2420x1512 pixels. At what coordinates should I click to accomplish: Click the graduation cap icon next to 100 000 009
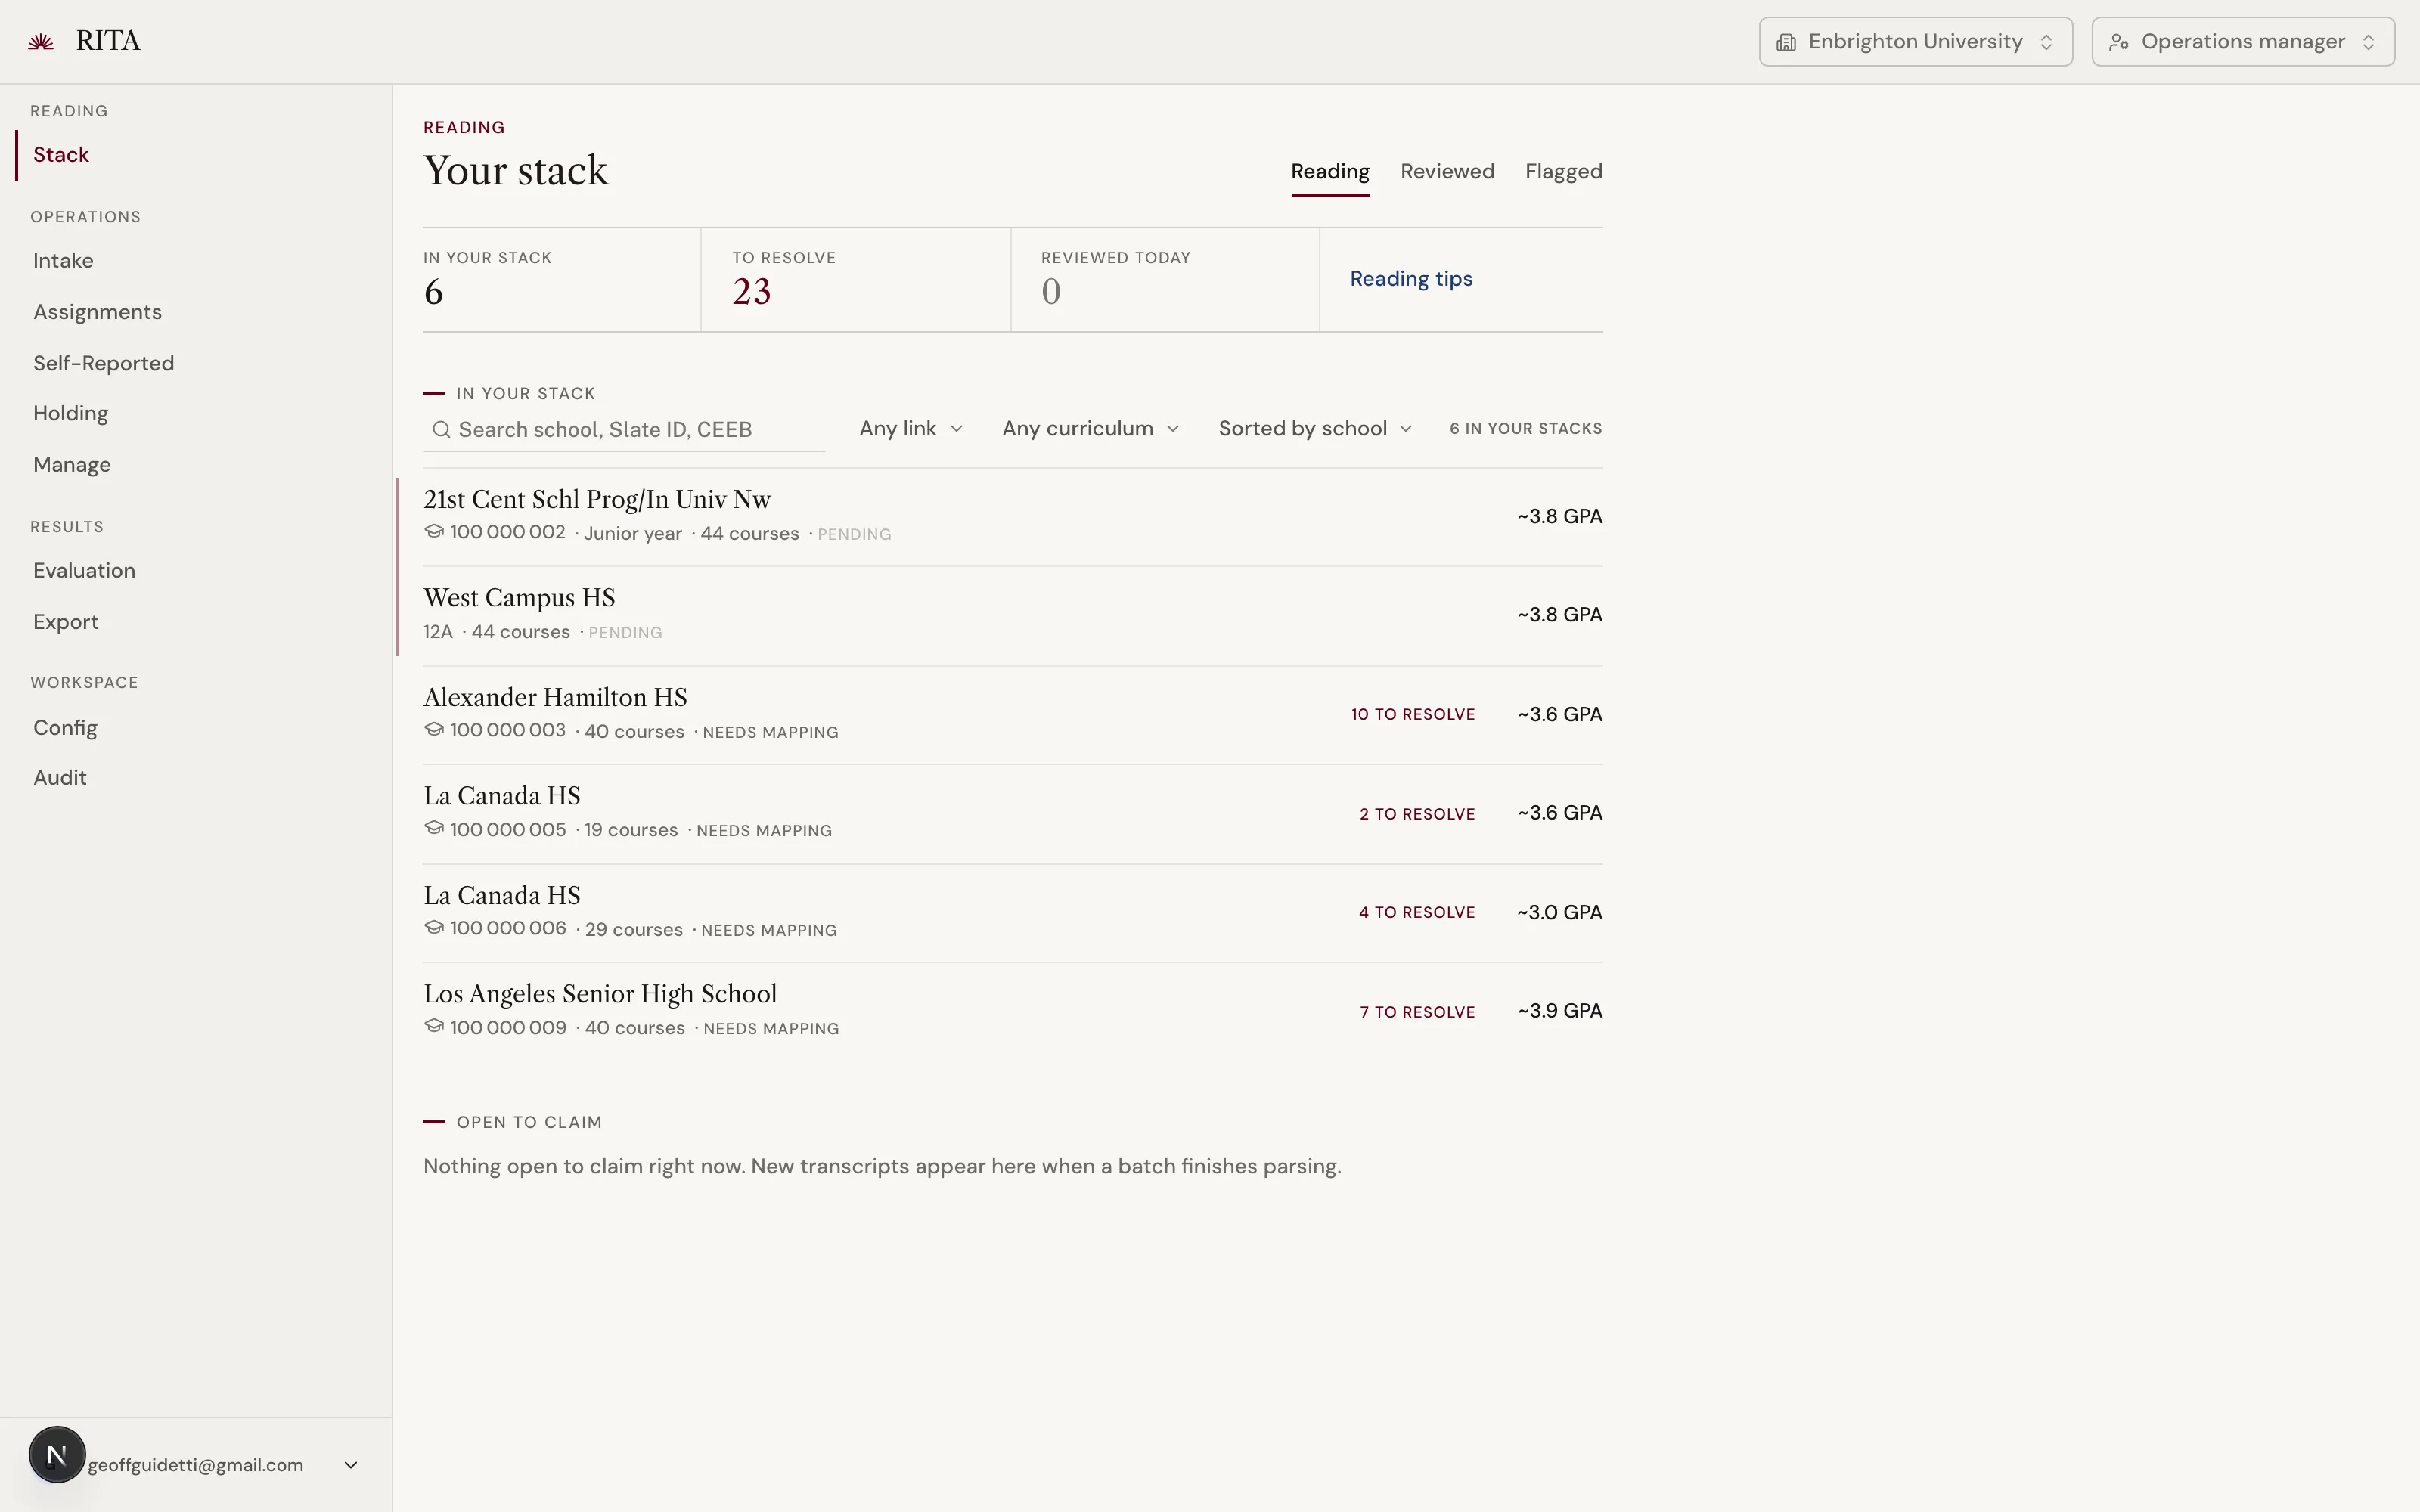[434, 1027]
